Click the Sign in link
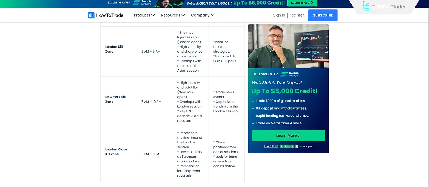Viewport: 429px width, 187px height. 279,15
